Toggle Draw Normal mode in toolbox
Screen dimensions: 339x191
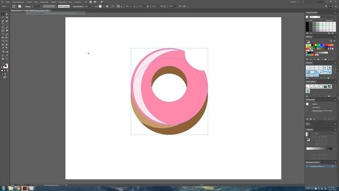pyautogui.click(x=2, y=74)
